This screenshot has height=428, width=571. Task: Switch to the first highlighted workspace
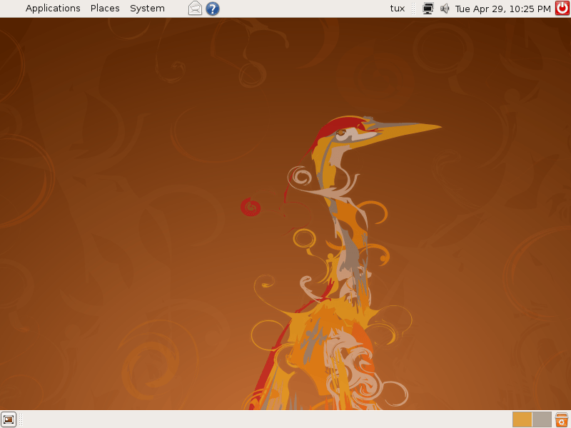(x=522, y=419)
